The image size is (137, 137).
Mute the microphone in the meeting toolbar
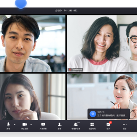8,126
